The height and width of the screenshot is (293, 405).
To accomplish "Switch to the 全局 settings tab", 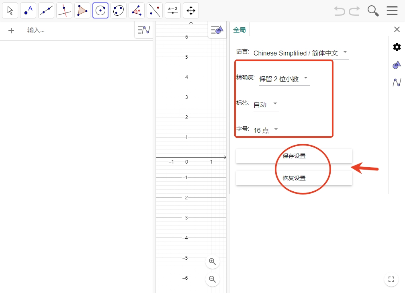I will click(240, 29).
